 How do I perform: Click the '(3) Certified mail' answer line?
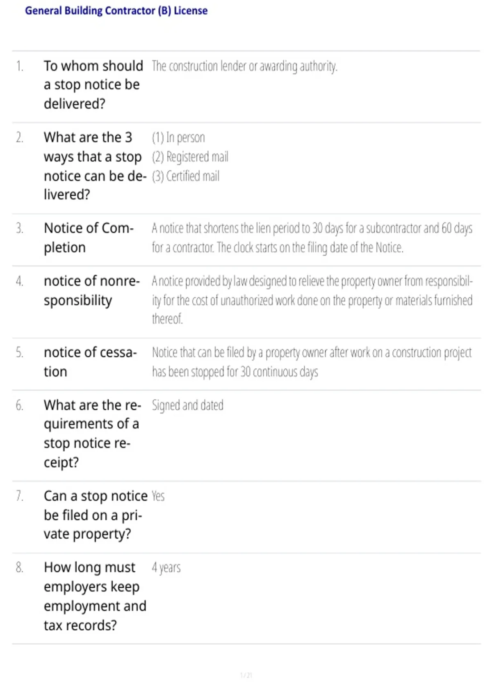(x=185, y=176)
